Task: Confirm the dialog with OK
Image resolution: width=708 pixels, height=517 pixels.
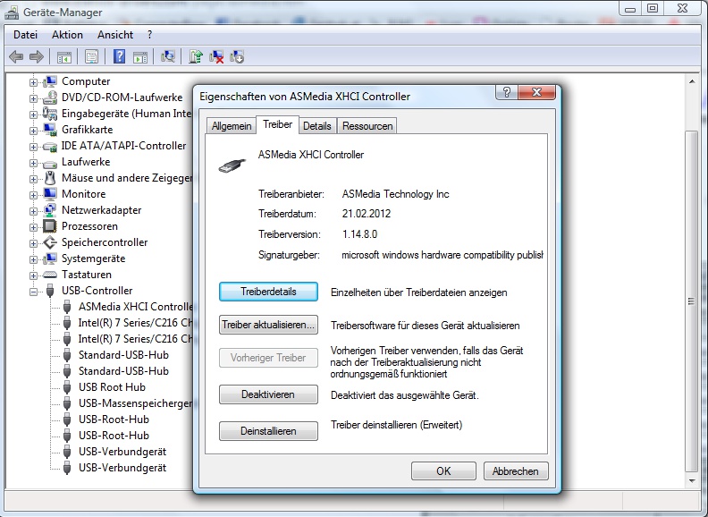Action: click(443, 470)
